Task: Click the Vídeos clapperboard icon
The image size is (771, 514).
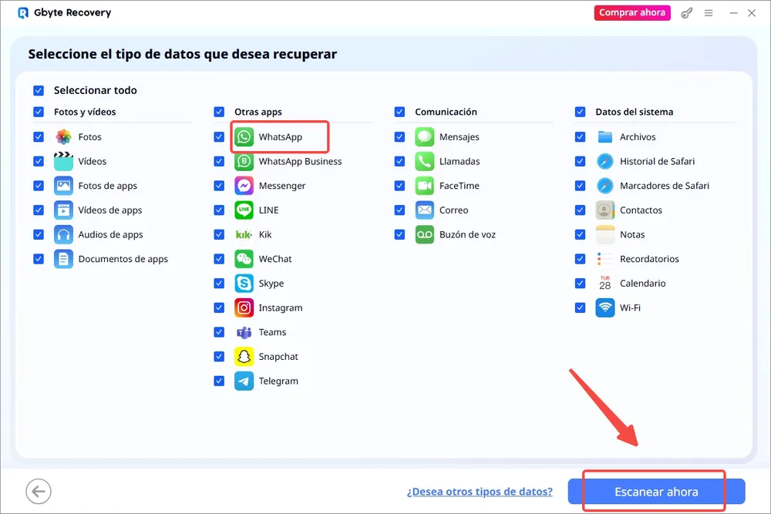Action: (x=63, y=161)
